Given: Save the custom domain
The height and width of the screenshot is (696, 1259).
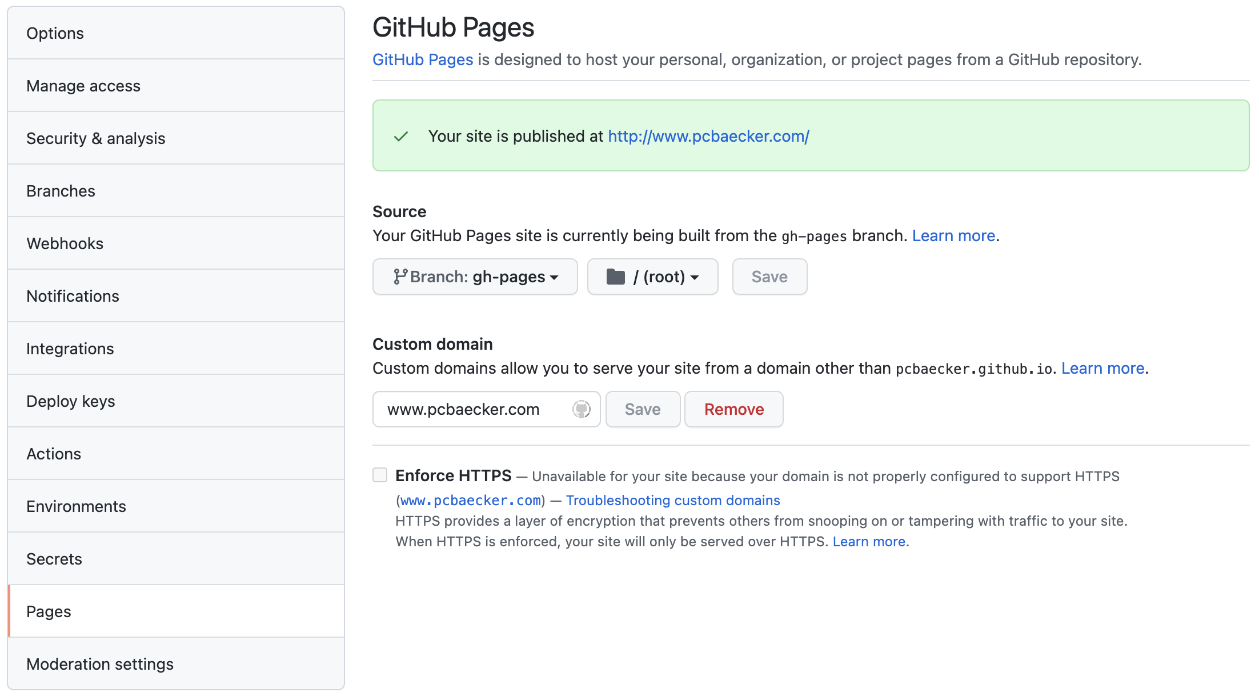Looking at the screenshot, I should pos(643,409).
